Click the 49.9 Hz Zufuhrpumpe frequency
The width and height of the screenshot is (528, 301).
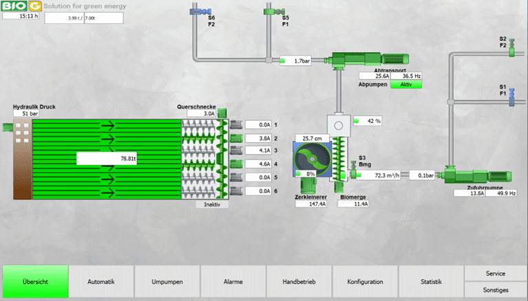pyautogui.click(x=501, y=193)
